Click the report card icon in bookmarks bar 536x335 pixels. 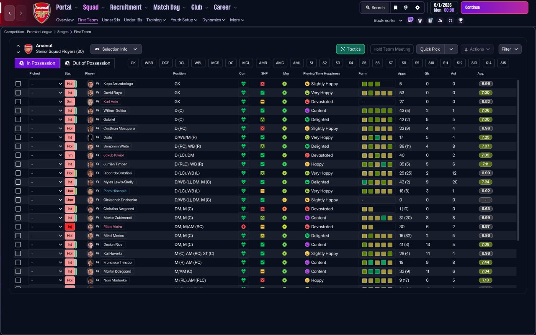(430, 21)
